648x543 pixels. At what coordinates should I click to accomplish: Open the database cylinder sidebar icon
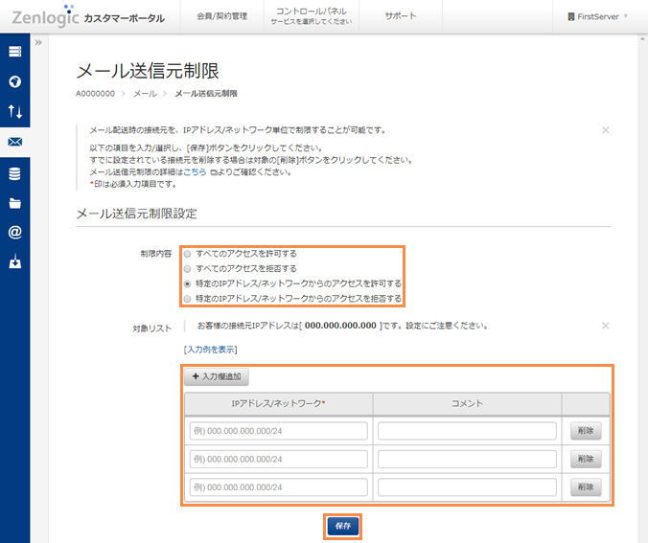(15, 174)
